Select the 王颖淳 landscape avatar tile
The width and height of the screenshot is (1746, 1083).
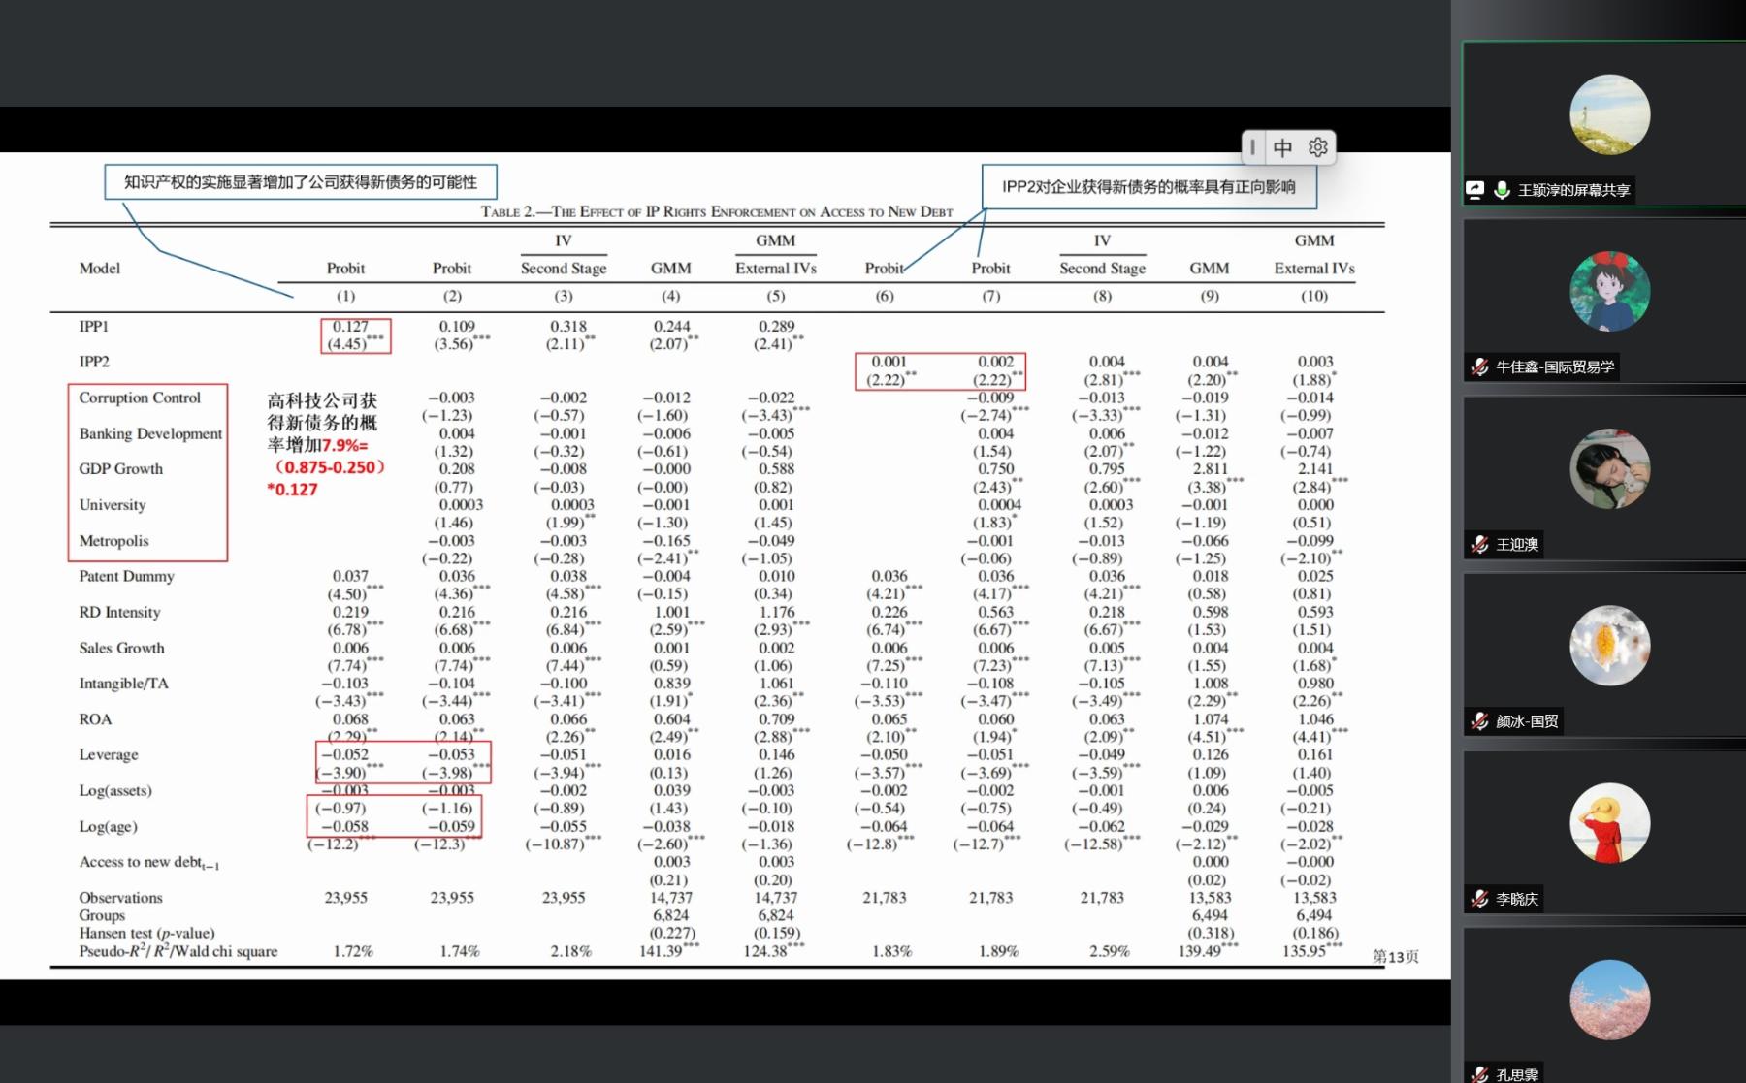(x=1609, y=114)
